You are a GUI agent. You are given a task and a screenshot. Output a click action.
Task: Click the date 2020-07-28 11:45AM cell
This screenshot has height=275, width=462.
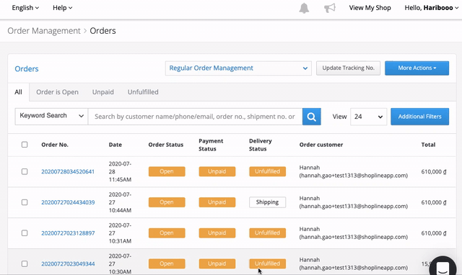click(120, 171)
